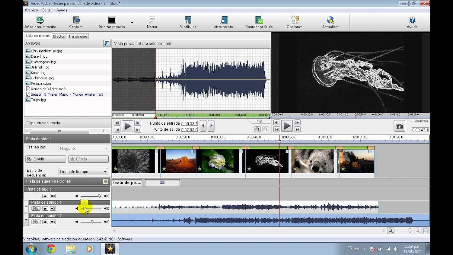Zoom in on clip preview waveform

coord(258,129)
